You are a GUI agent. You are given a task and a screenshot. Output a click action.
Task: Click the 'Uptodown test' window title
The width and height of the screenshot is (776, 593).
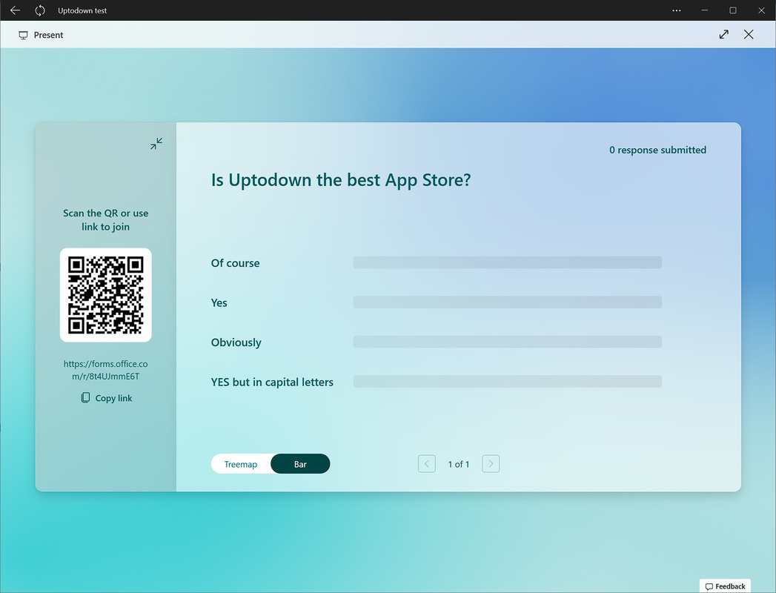(x=82, y=10)
